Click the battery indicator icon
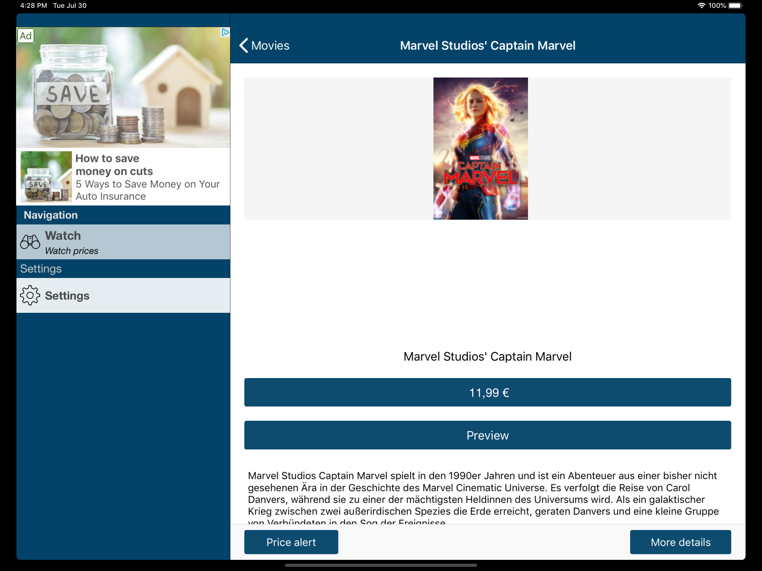Viewport: 762px width, 571px height. 736,6
